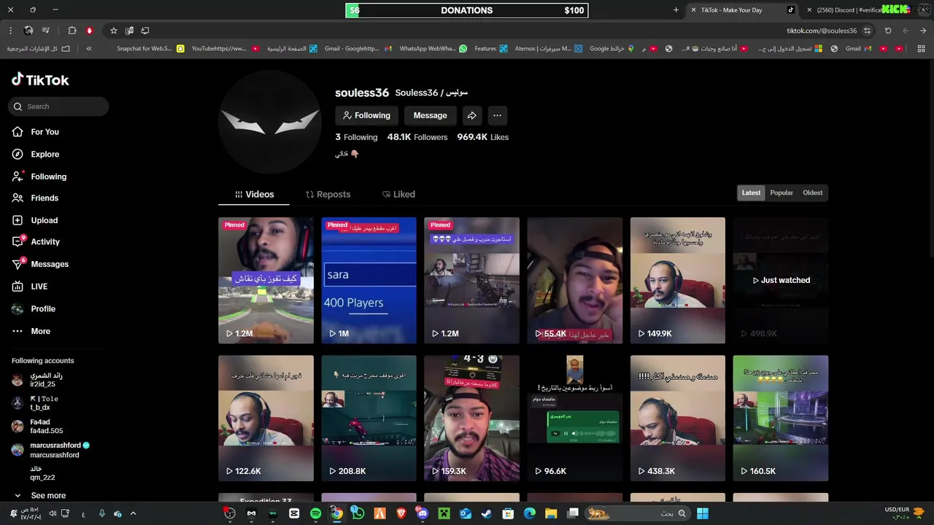This screenshot has height=525, width=934.
Task: Click the share arrow icon
Action: click(x=472, y=115)
